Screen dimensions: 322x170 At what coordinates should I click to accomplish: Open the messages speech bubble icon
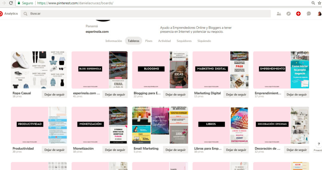pyautogui.click(x=309, y=14)
